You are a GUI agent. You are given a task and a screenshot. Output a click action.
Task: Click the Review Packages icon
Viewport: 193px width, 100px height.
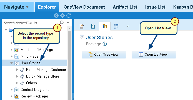[17, 96]
